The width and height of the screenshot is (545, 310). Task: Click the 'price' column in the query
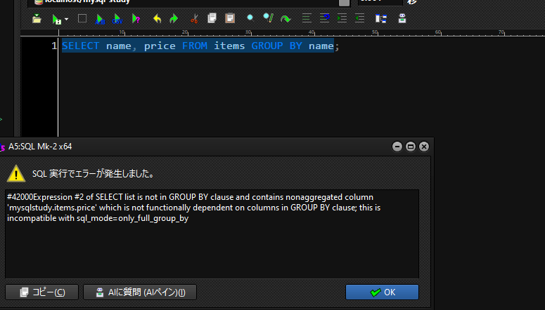tap(160, 46)
